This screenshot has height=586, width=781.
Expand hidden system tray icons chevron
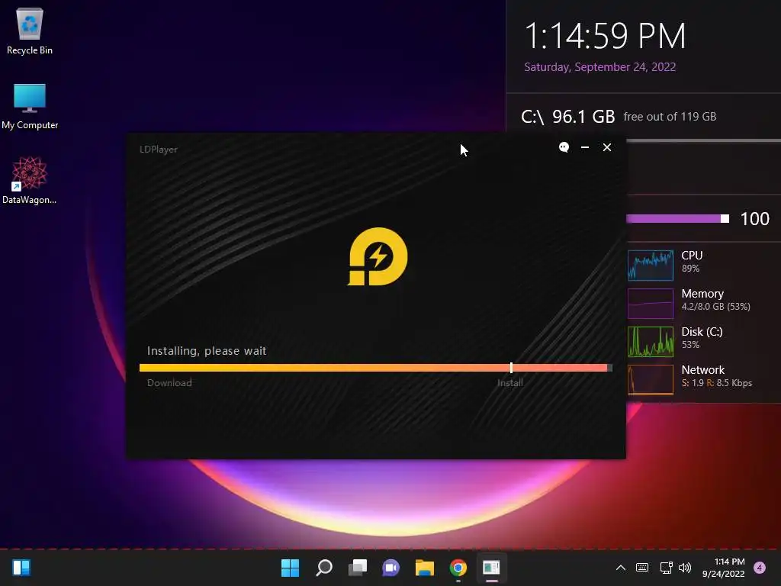621,568
